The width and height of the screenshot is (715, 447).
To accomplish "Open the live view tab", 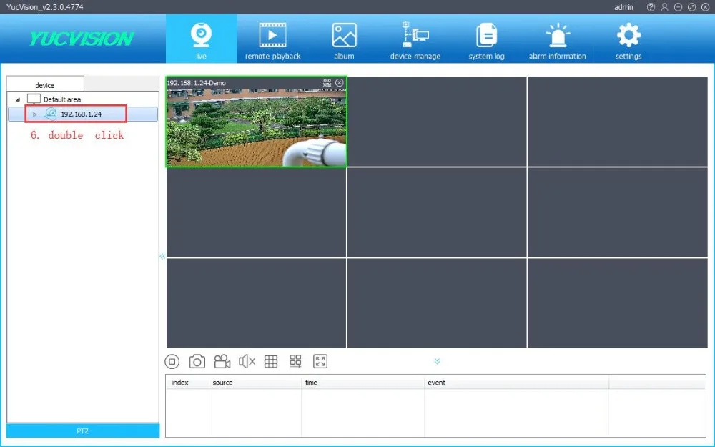I will tap(201, 39).
